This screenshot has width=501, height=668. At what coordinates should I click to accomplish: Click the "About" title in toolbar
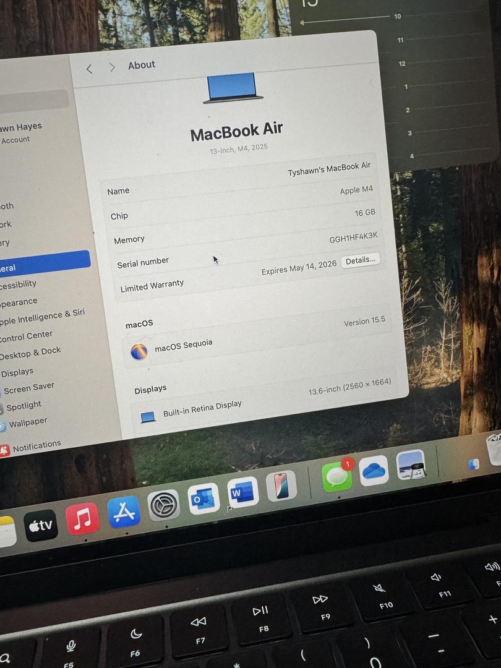142,65
